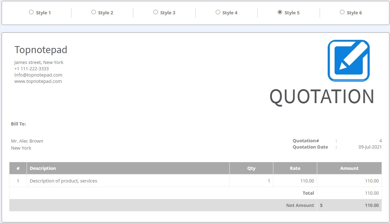390x223 pixels.
Task: Click email info@topnotepad.com
Action: tap(38, 75)
